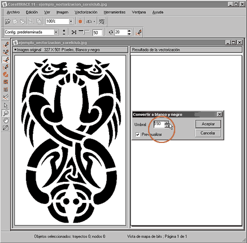
Task: Open the Ayuda menu
Action: point(158,12)
